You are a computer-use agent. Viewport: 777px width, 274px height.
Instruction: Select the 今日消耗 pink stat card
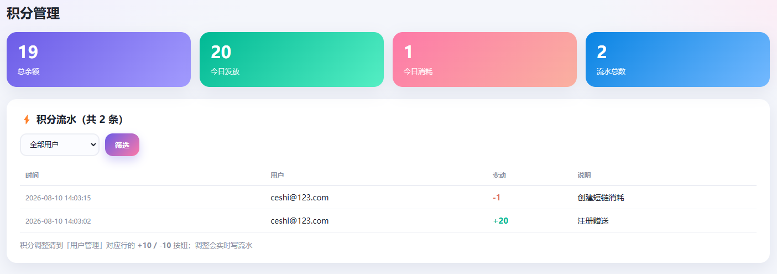[484, 59]
